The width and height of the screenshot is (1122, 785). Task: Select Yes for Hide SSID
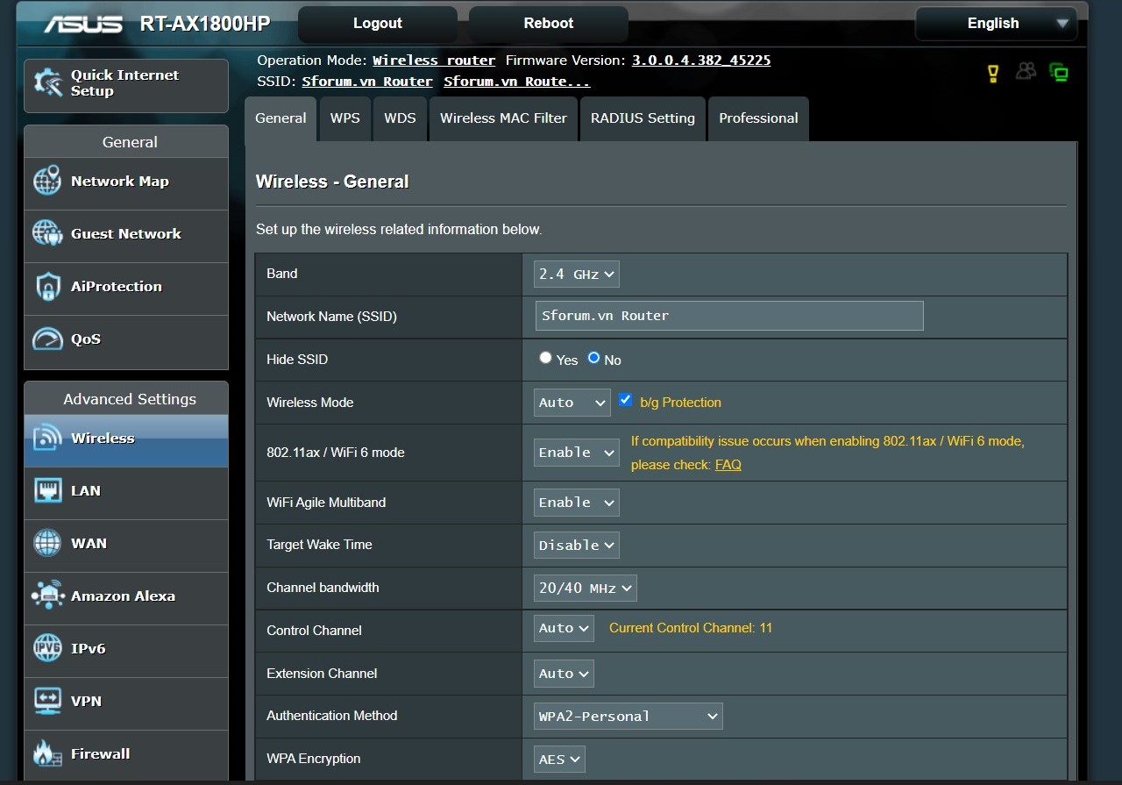pyautogui.click(x=545, y=358)
